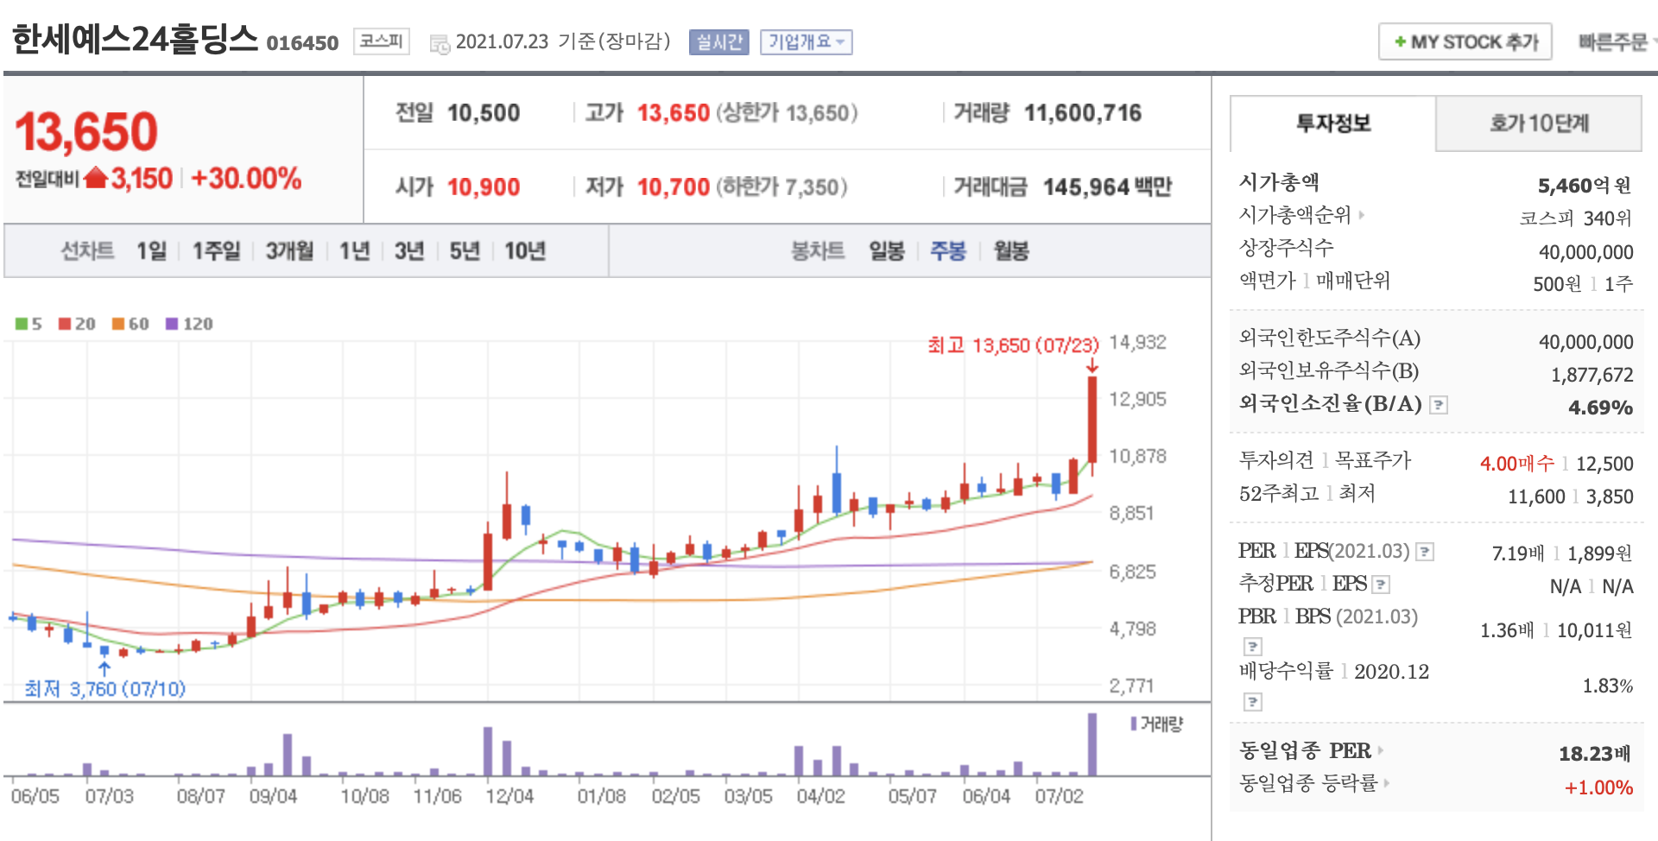
Task: Click the calendar icon beside 2021.07.23
Action: click(440, 44)
